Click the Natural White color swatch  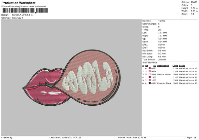pyautogui.click(x=150, y=74)
